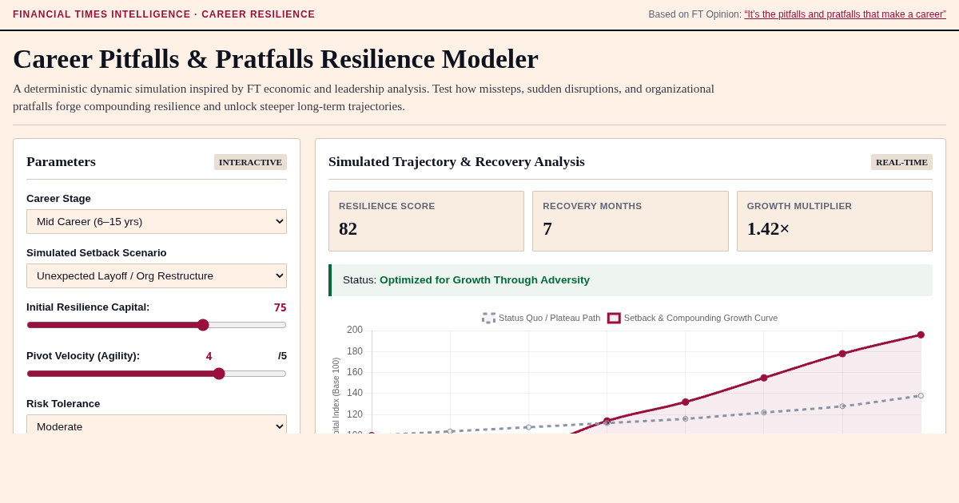959x503 pixels.
Task: Open the Career Stage dropdown
Action: click(157, 221)
